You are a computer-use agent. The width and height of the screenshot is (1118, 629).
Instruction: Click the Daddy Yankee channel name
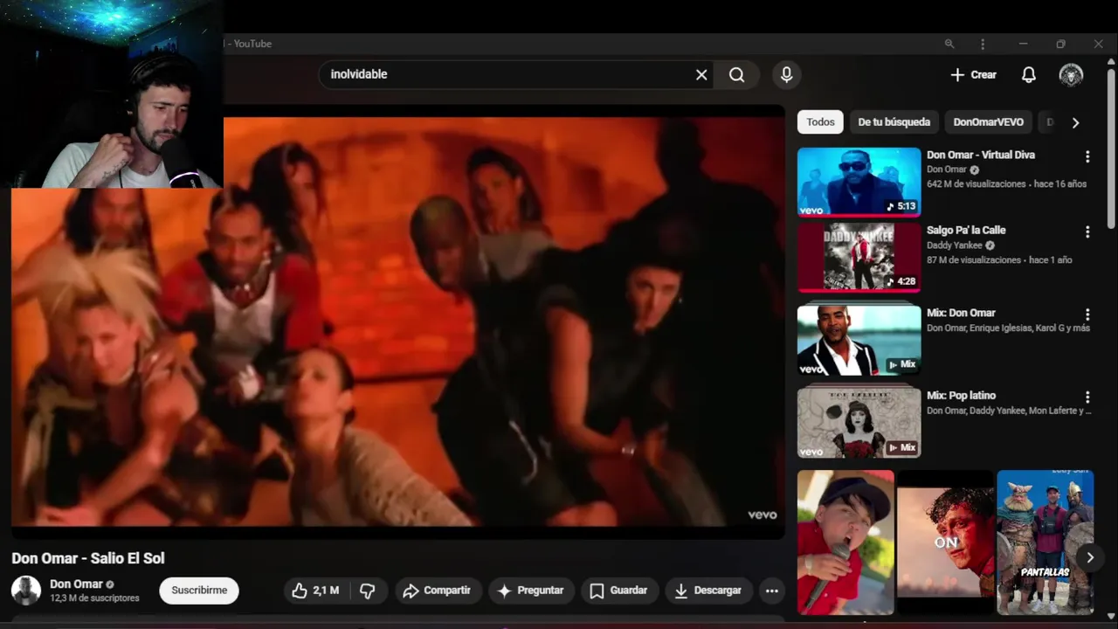pos(955,245)
